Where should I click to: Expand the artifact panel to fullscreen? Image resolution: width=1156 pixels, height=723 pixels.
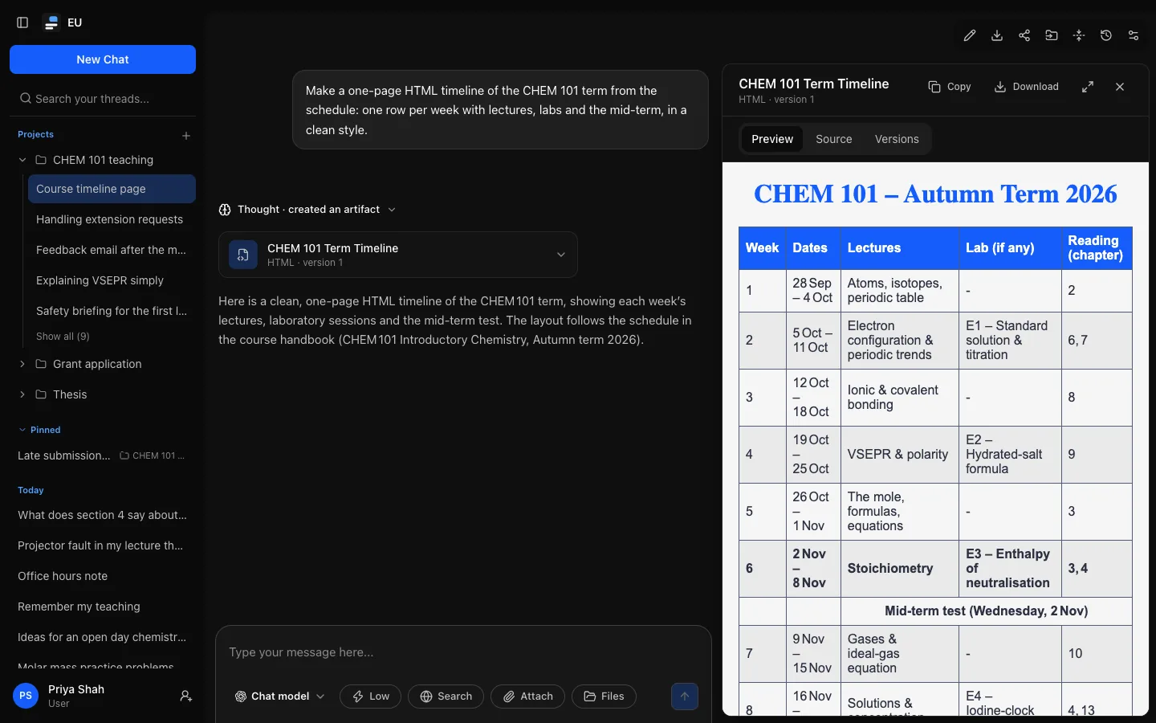point(1088,87)
